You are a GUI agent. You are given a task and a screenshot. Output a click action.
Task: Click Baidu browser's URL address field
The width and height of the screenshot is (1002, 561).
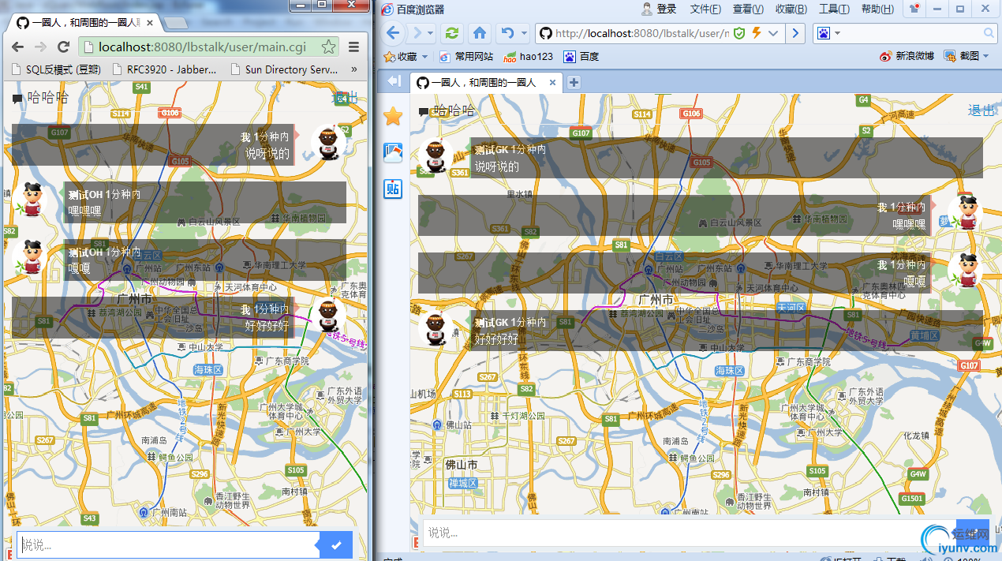pyautogui.click(x=641, y=33)
